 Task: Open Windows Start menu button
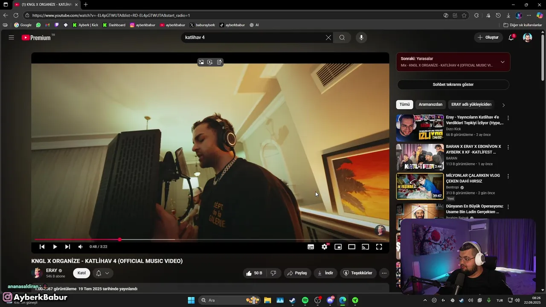[x=191, y=300]
